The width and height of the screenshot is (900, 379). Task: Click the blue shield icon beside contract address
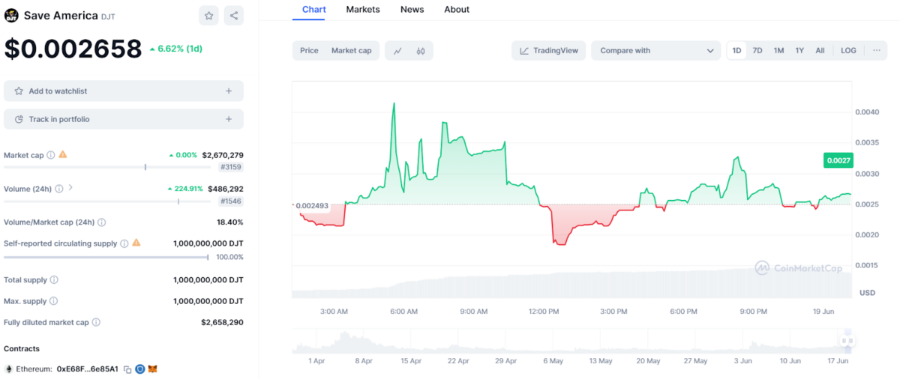(139, 369)
